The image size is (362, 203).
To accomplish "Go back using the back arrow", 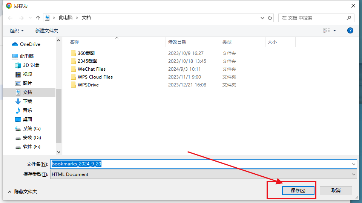I will [10, 18].
